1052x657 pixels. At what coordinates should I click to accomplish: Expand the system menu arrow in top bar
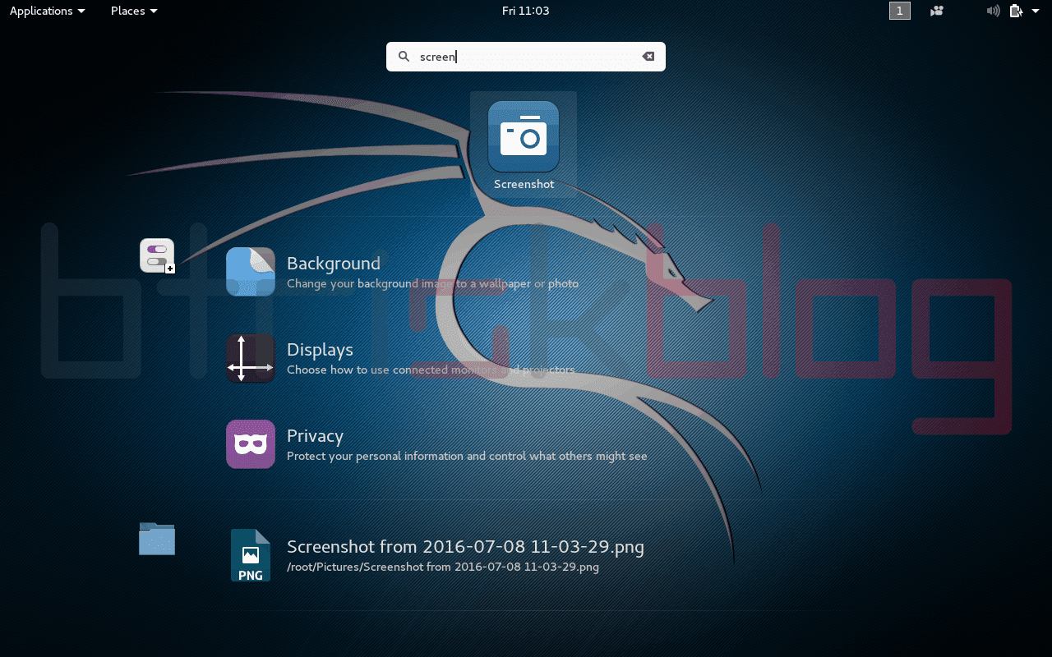[1036, 11]
